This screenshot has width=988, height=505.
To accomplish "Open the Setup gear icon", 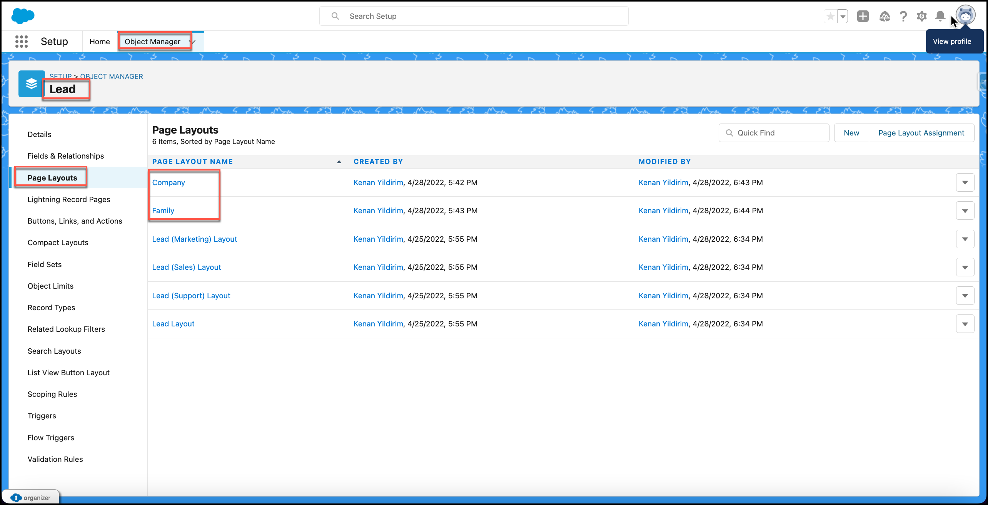I will coord(921,16).
